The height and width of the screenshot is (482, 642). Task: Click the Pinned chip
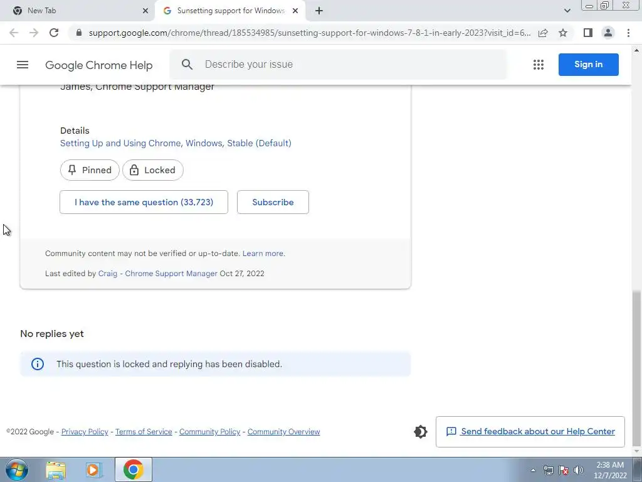pos(90,170)
